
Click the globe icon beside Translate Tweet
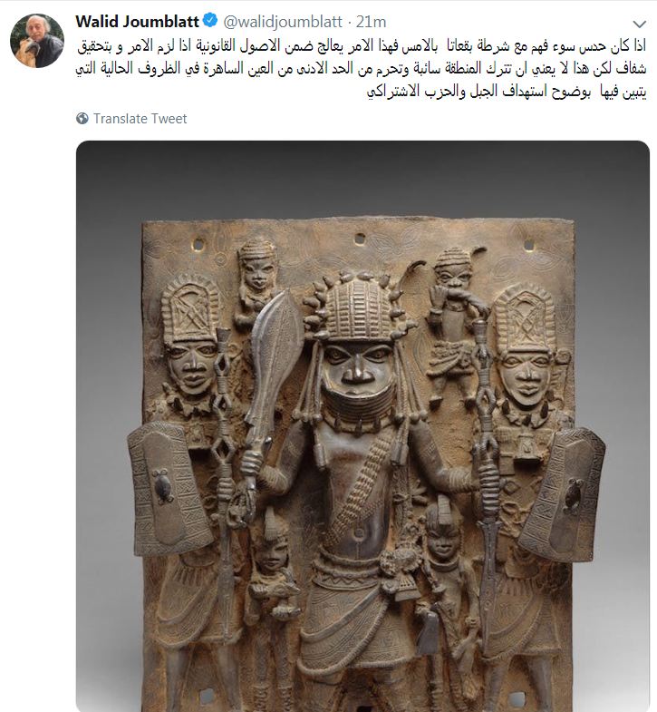[82, 119]
